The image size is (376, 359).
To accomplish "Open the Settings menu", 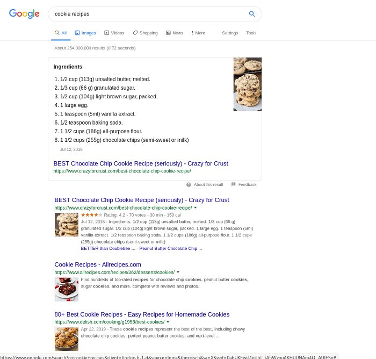I will coord(230,33).
